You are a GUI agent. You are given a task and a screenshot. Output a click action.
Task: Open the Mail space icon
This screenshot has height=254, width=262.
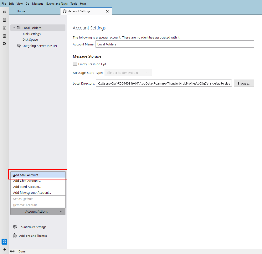tap(4, 12)
